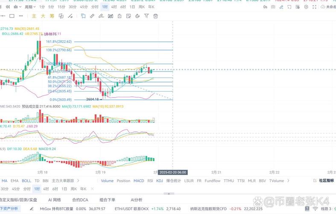This screenshot has width=336, height=214.
Task: Enable the RSI sub-indicator
Action: click(150, 181)
